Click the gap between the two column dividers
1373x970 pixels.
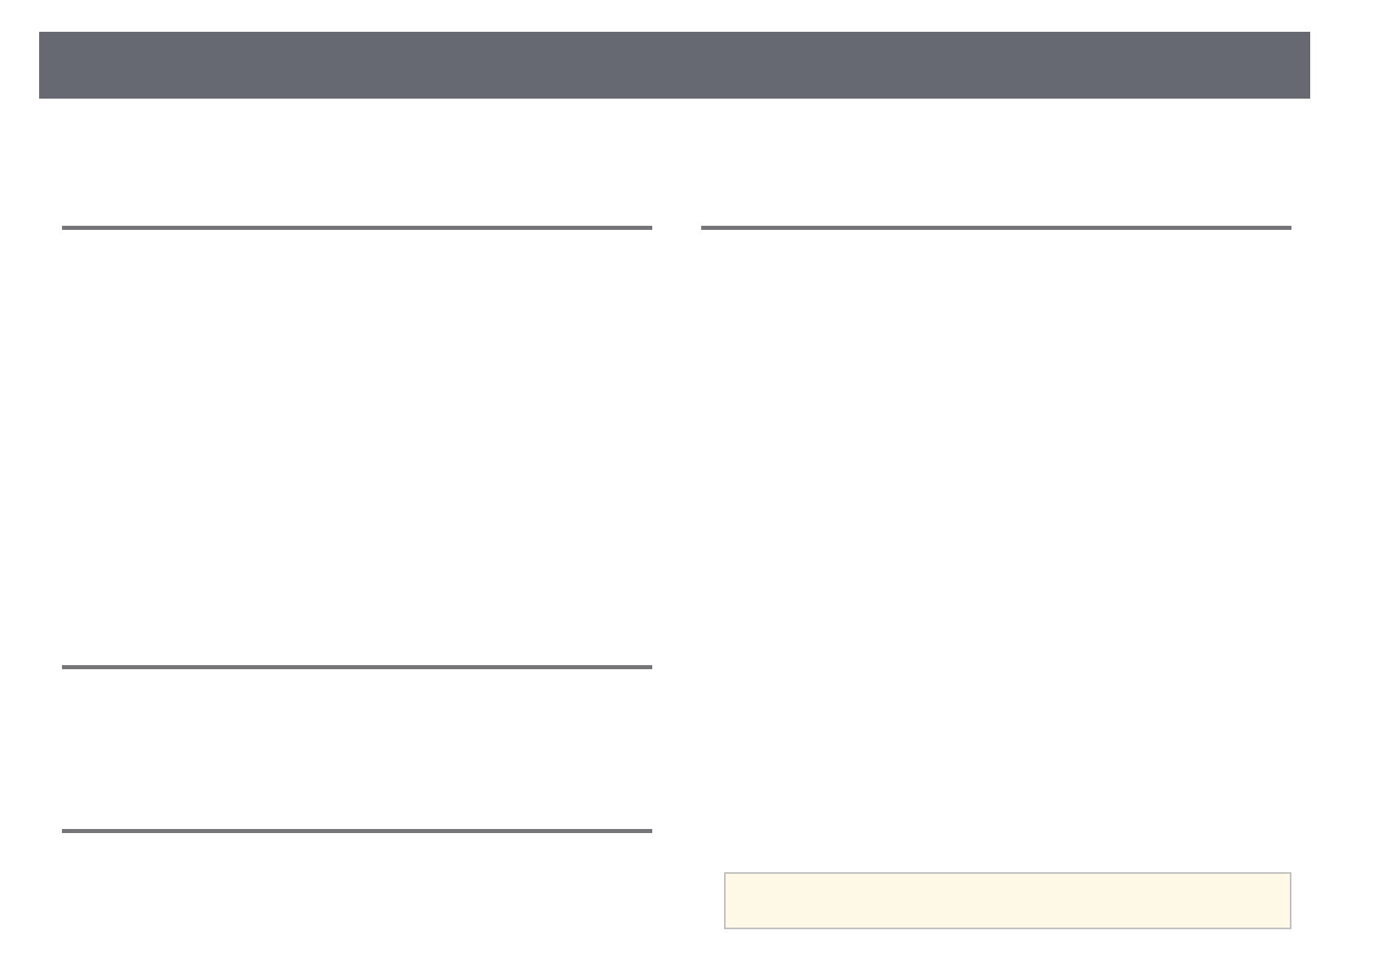[677, 228]
